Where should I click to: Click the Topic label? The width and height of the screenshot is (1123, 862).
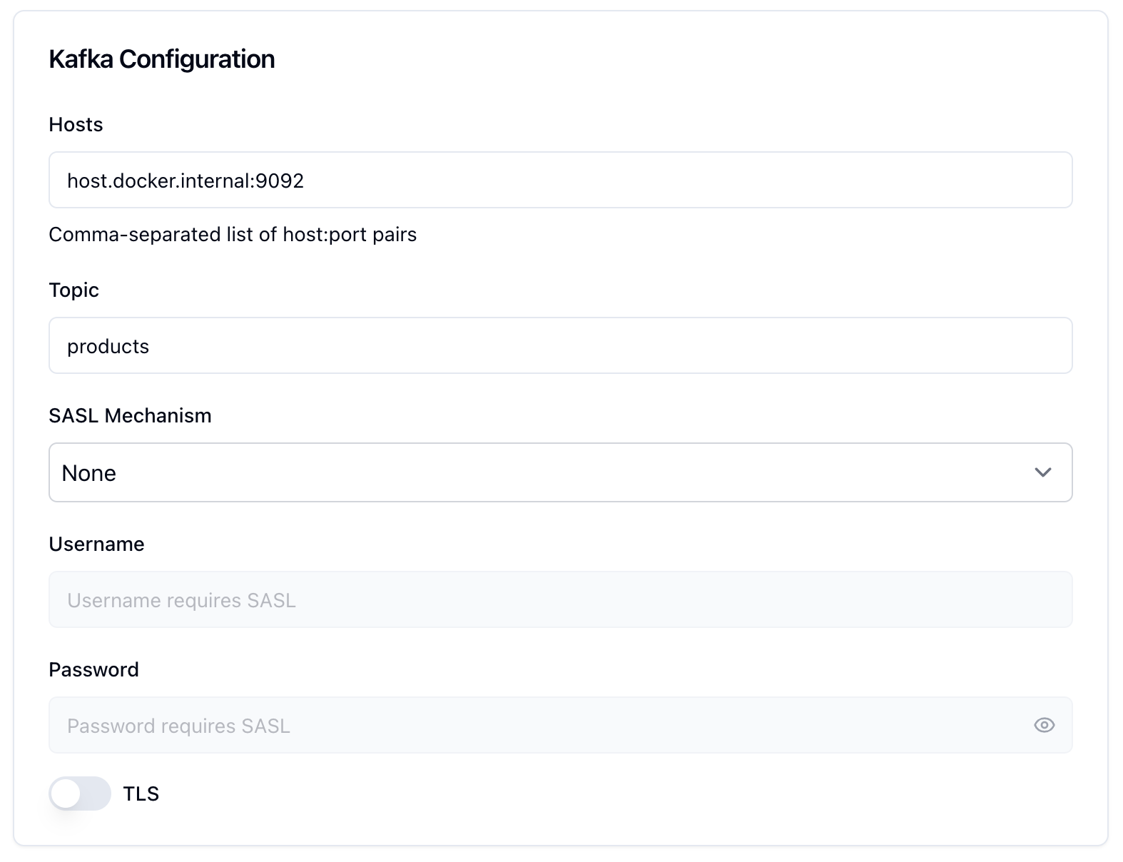point(73,290)
